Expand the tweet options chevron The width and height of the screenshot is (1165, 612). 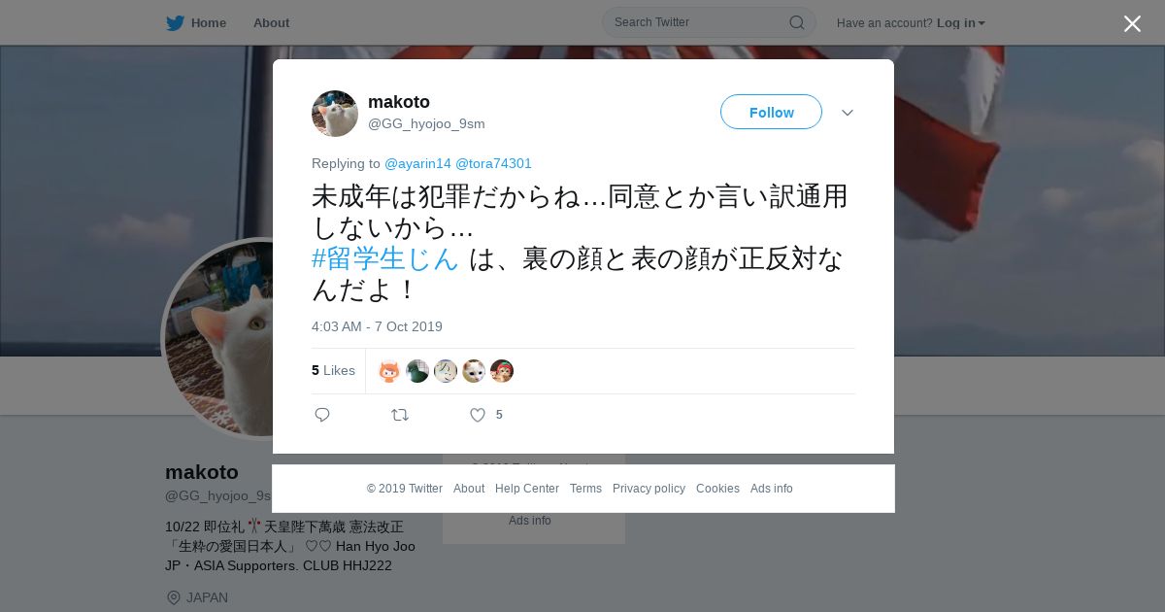click(x=848, y=113)
